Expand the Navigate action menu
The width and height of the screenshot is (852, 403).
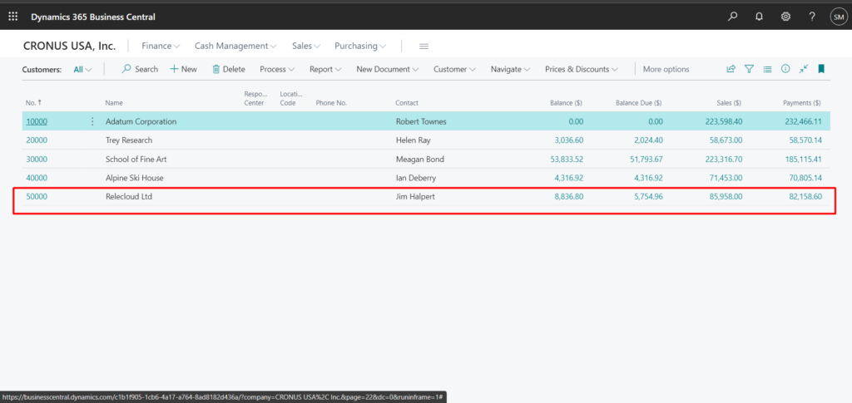click(x=511, y=70)
